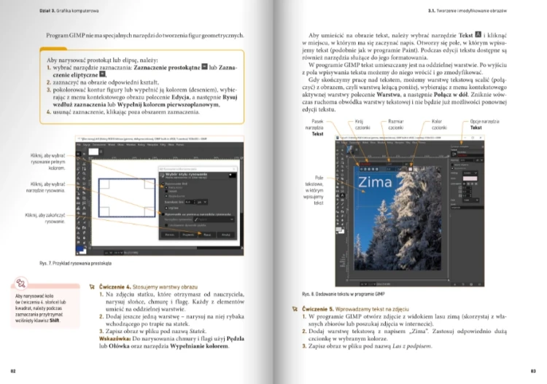This screenshot has width=547, height=384.
Task: Adjust line width spinner arrows in dialog
Action: click(194, 202)
